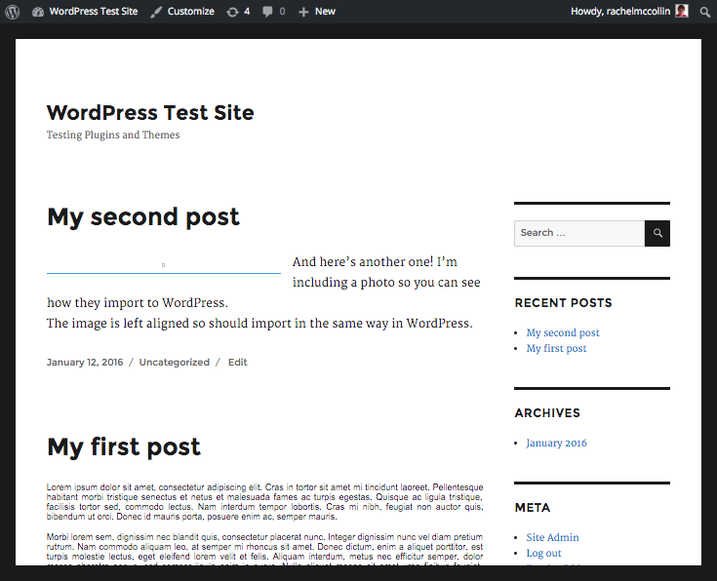Click the RECENT POSTS widget heading
The image size is (717, 581).
[564, 303]
